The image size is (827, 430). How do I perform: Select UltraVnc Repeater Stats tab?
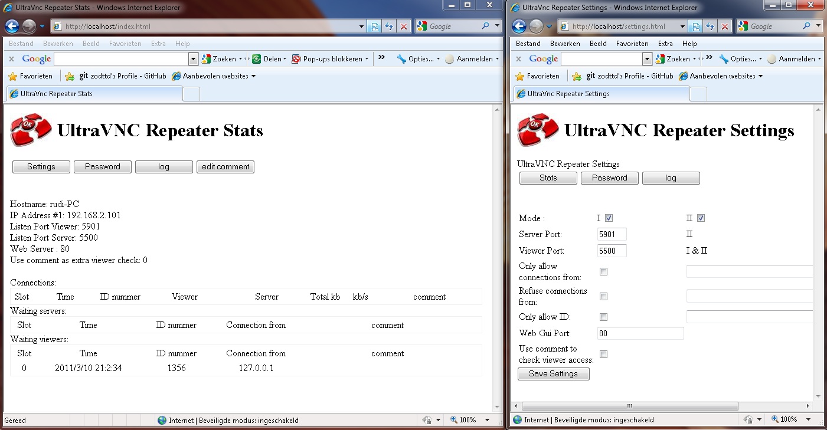tap(94, 94)
